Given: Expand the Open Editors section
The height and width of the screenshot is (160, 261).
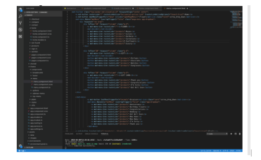Looking at the screenshot, I should (43, 12).
